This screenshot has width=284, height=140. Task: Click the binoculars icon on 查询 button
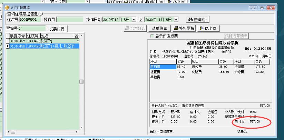pyautogui.click(x=190, y=20)
